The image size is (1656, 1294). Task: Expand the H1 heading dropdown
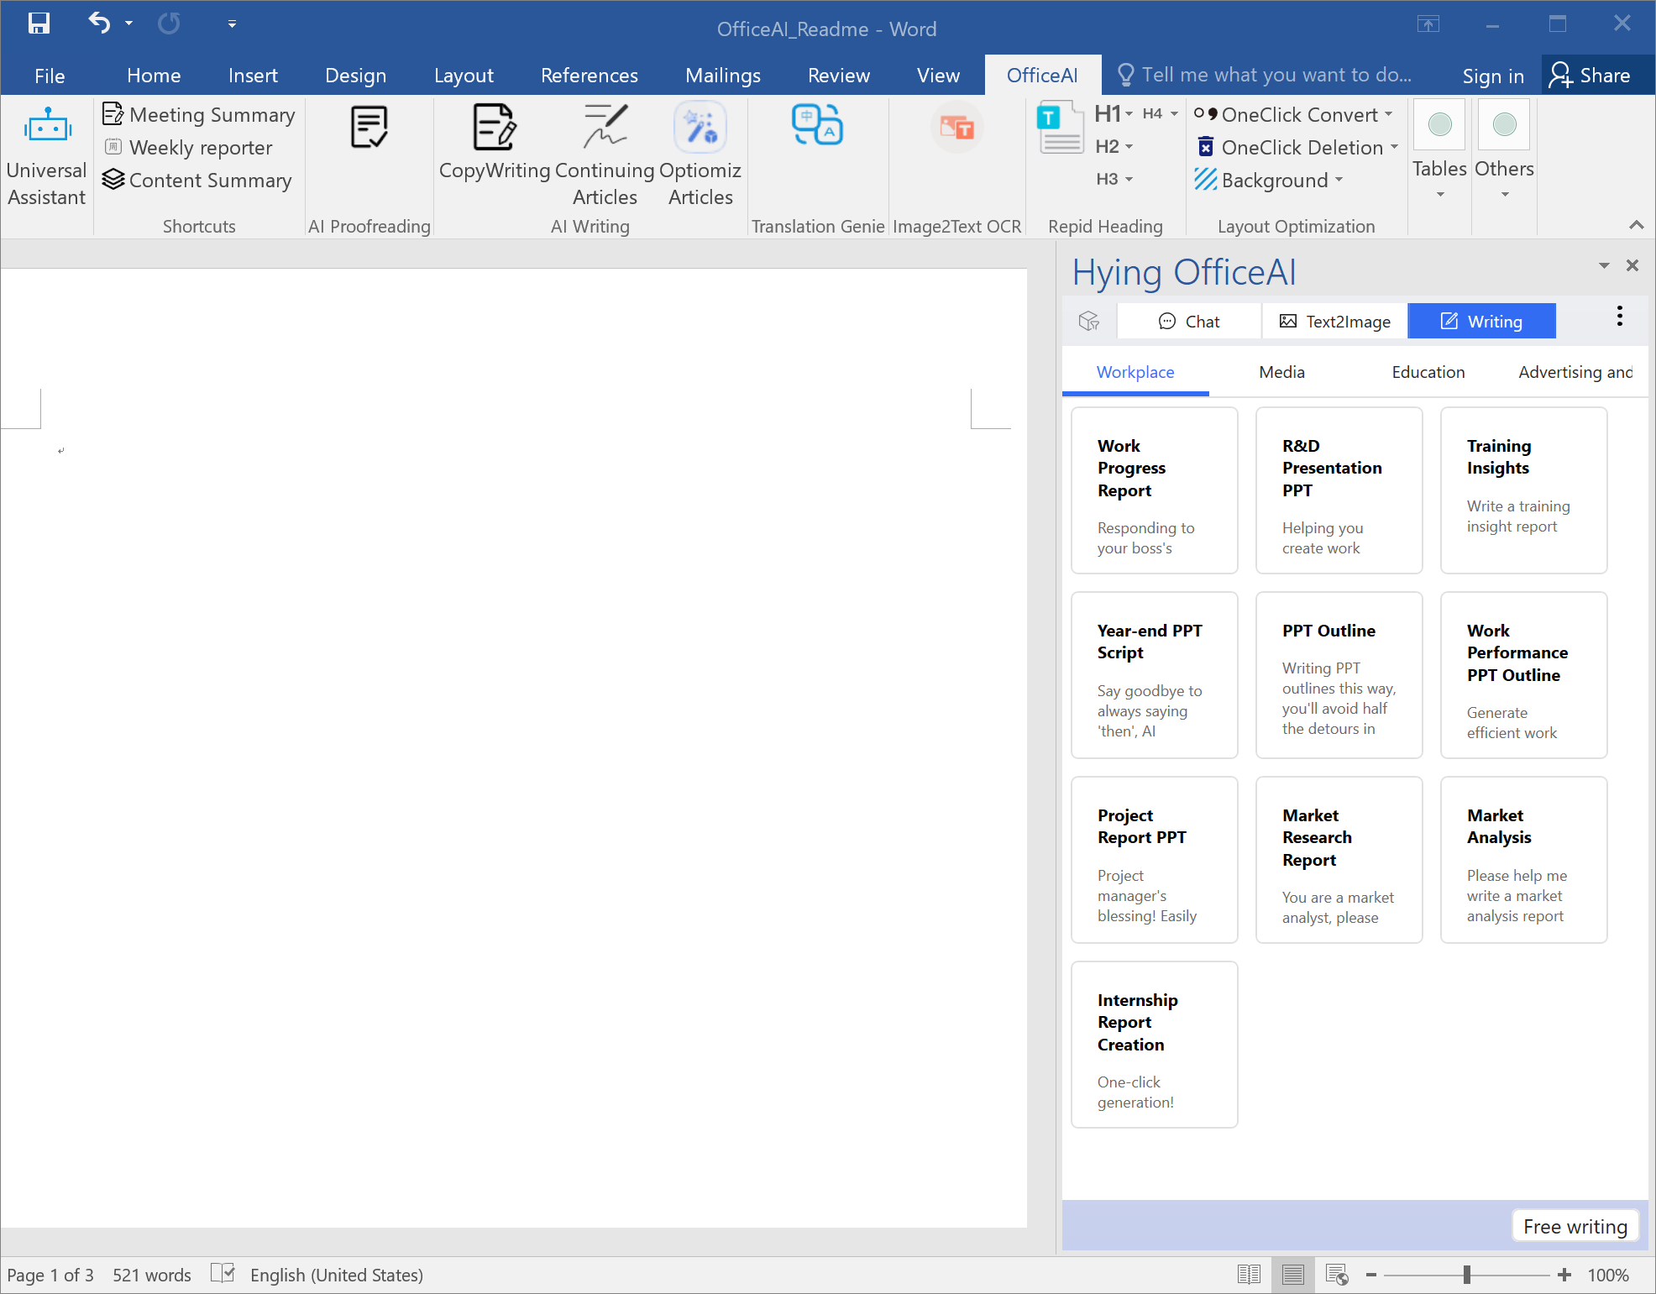click(x=1129, y=113)
